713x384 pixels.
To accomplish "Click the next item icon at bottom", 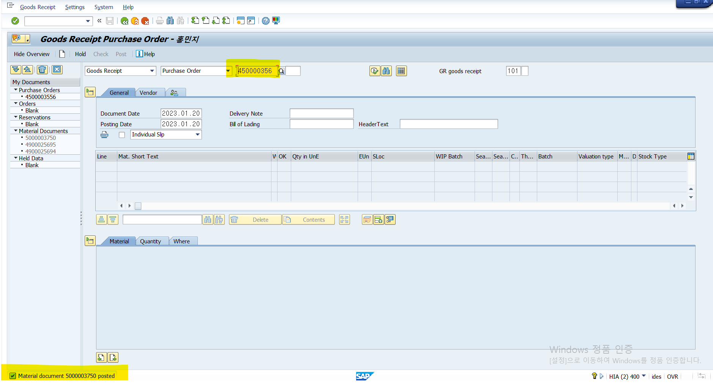I will [113, 357].
